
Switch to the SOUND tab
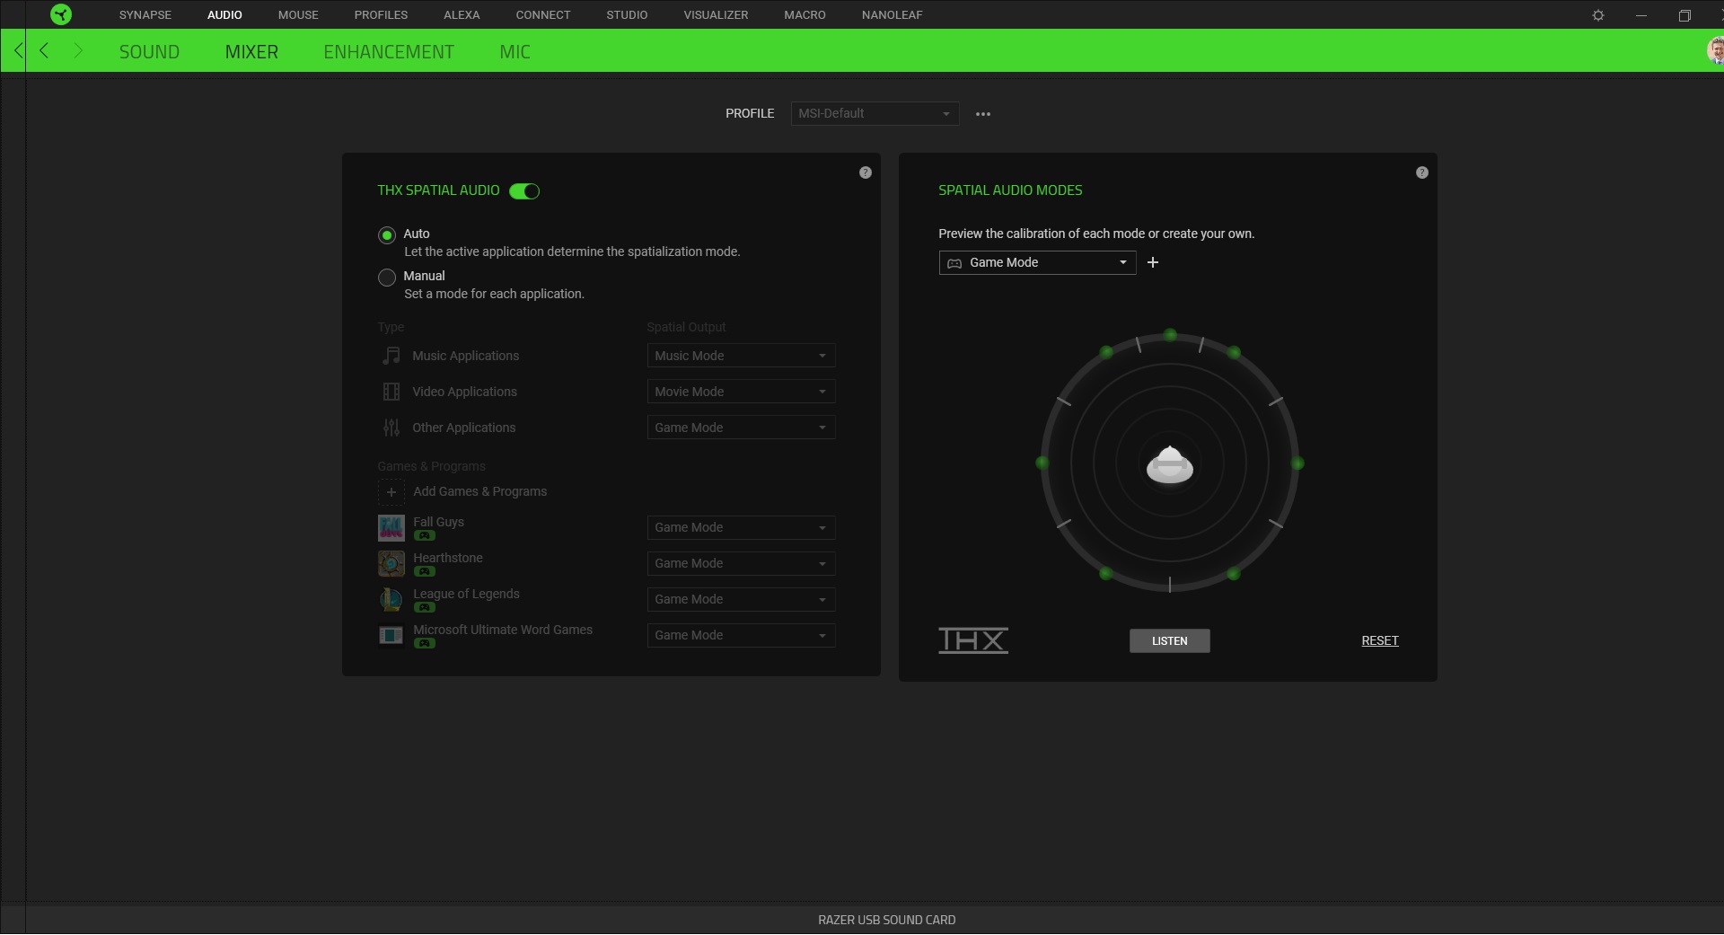click(x=149, y=52)
